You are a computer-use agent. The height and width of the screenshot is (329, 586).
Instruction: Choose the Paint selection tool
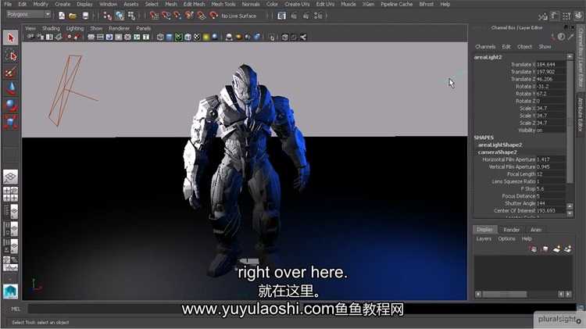click(x=10, y=72)
